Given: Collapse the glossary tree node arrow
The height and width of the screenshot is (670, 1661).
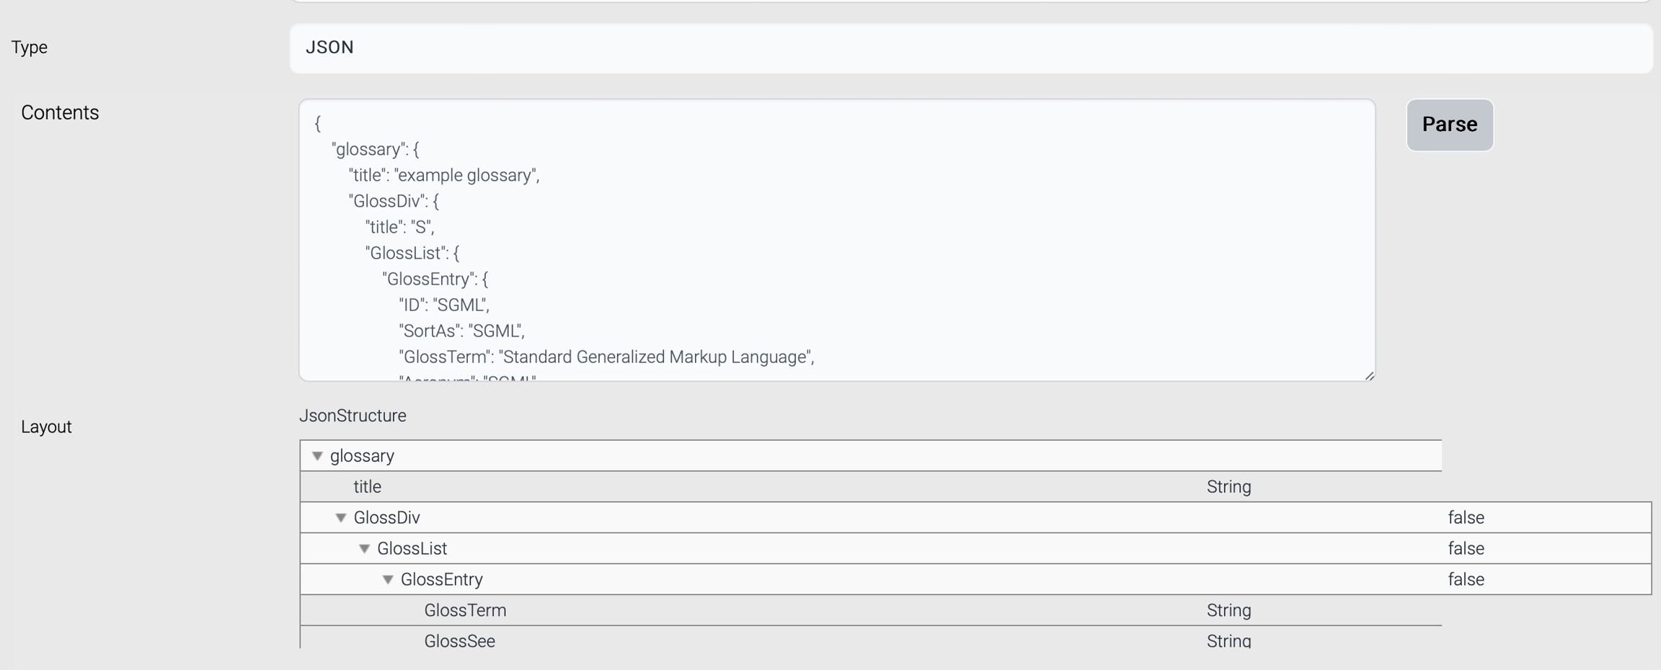Looking at the screenshot, I should [317, 456].
